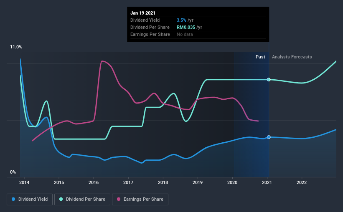This screenshot has height=212, width=343.
Task: Select the teal data point marker at 2021
Action: (269, 80)
